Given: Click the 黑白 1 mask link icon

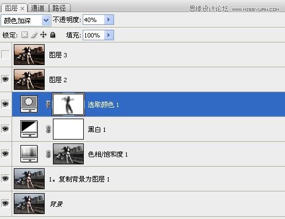Looking at the screenshot, I should point(48,129).
